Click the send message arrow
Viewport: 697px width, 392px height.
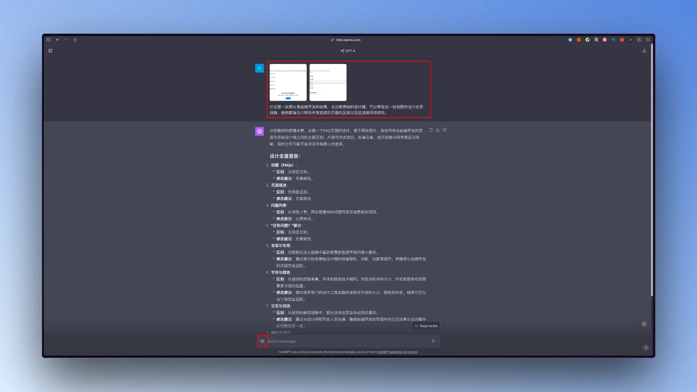(433, 341)
